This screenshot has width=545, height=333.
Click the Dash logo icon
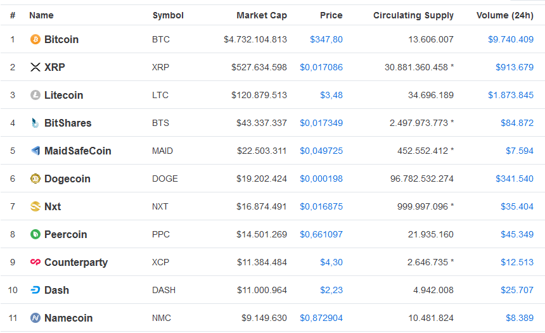(35, 290)
